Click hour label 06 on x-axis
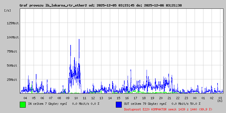This screenshot has height=113, width=226. [x=42, y=98]
